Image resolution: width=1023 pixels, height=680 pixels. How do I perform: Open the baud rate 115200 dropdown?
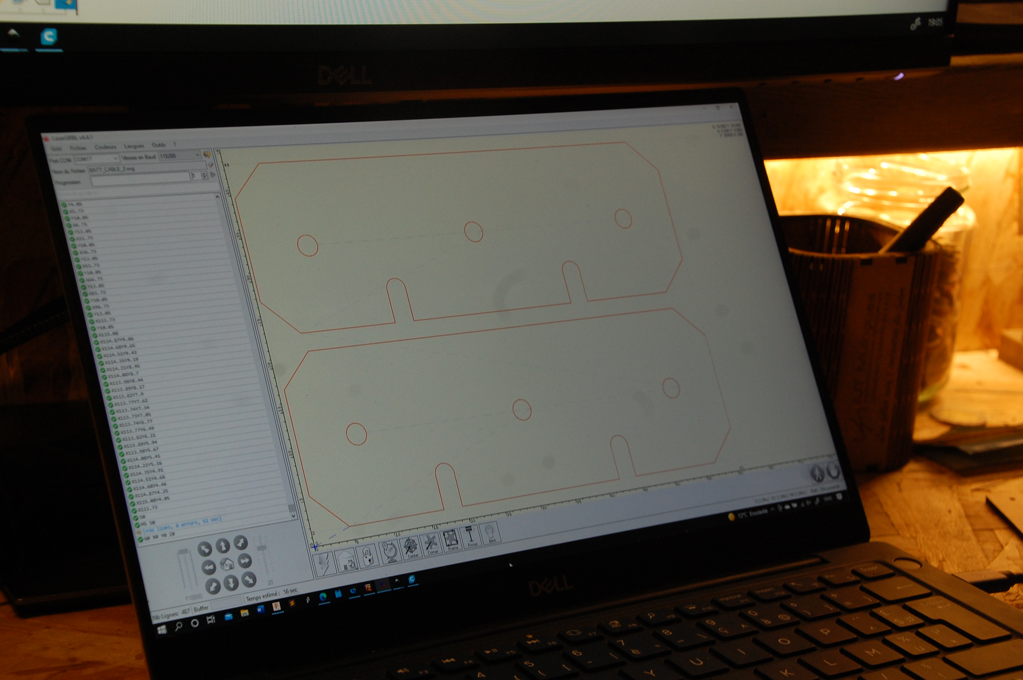click(x=197, y=155)
